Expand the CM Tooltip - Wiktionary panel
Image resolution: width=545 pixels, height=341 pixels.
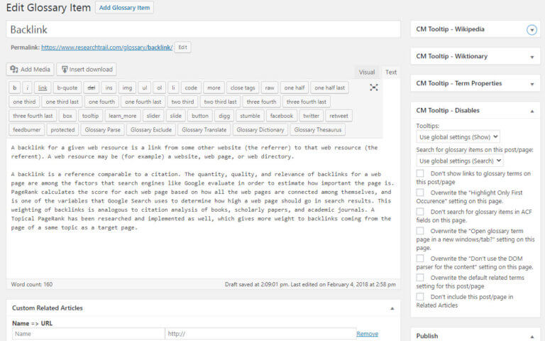coord(532,57)
